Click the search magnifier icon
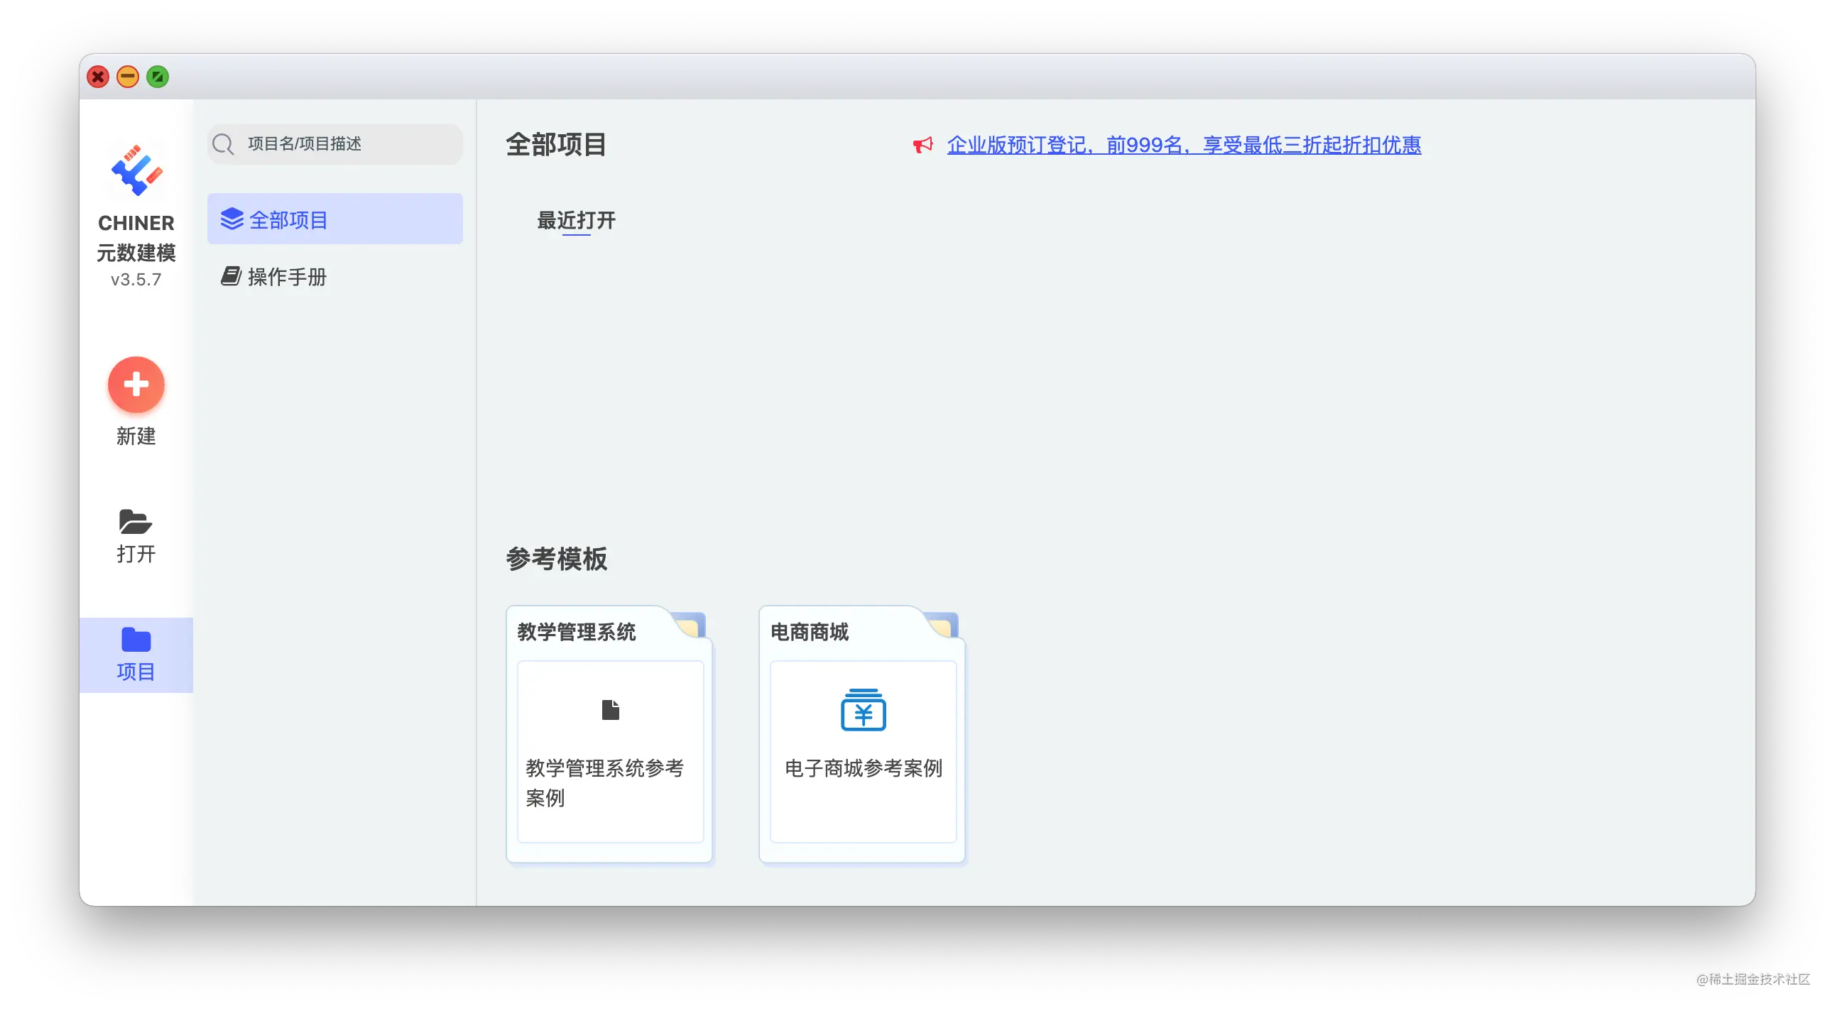The height and width of the screenshot is (1011, 1835). coord(223,145)
